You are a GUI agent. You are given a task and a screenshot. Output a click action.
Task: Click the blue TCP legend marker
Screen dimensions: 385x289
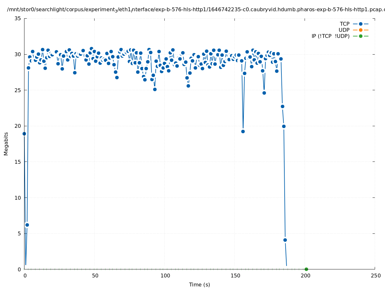pyautogui.click(x=361, y=24)
